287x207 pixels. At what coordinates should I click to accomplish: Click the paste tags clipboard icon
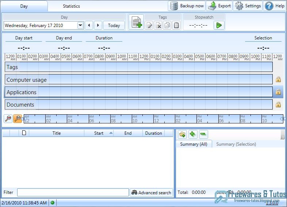click(x=176, y=25)
